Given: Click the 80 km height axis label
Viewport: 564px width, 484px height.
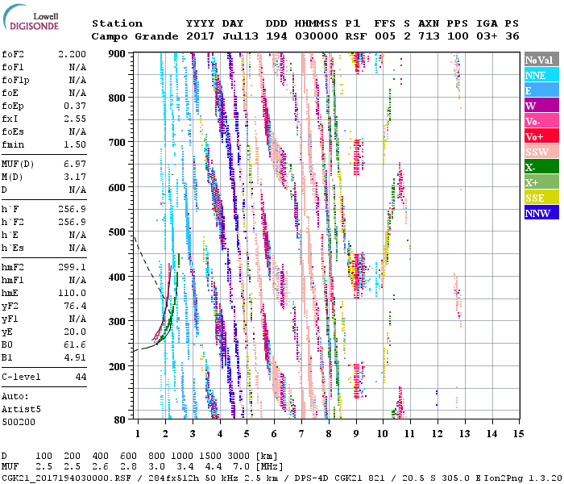Looking at the screenshot, I should point(120,419).
